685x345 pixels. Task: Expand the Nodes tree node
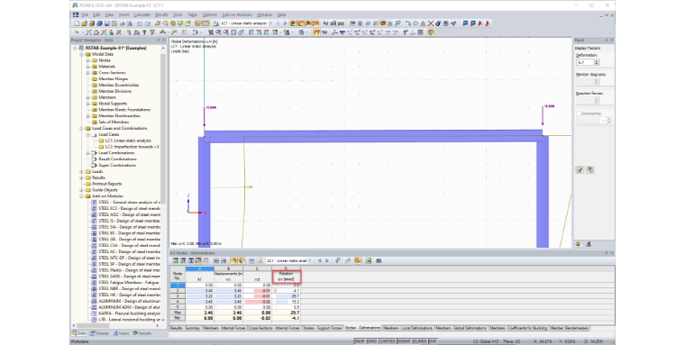point(87,60)
